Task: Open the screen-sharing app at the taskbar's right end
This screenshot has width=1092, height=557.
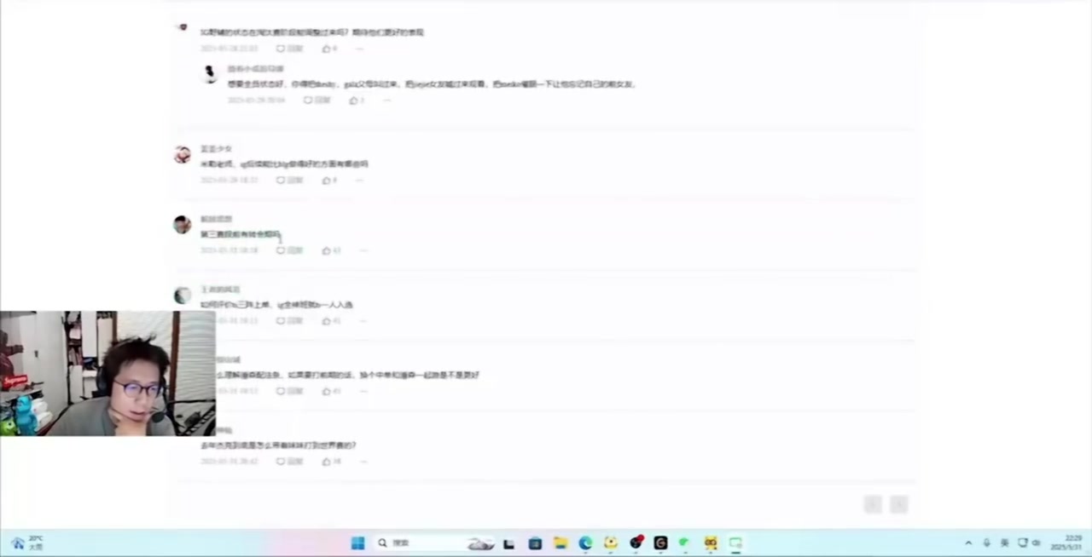Action: [735, 543]
